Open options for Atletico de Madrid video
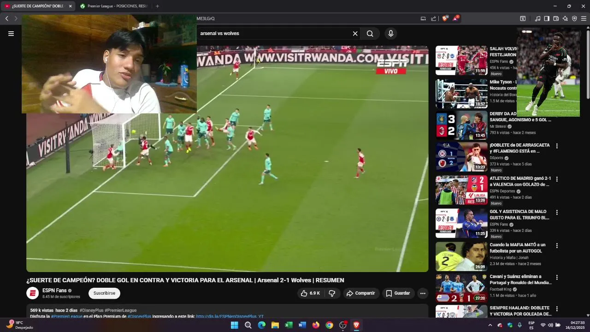 pos(557,179)
